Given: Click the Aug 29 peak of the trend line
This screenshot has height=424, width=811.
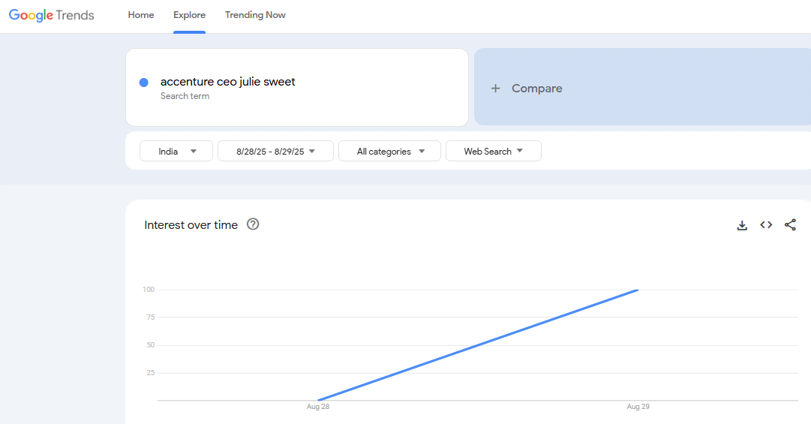Looking at the screenshot, I should pos(637,290).
